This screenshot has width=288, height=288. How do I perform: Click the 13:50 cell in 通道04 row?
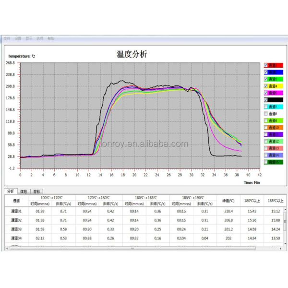274,238
